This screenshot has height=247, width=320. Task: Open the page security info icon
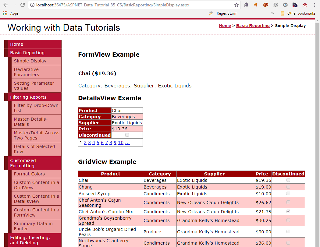pos(33,5)
